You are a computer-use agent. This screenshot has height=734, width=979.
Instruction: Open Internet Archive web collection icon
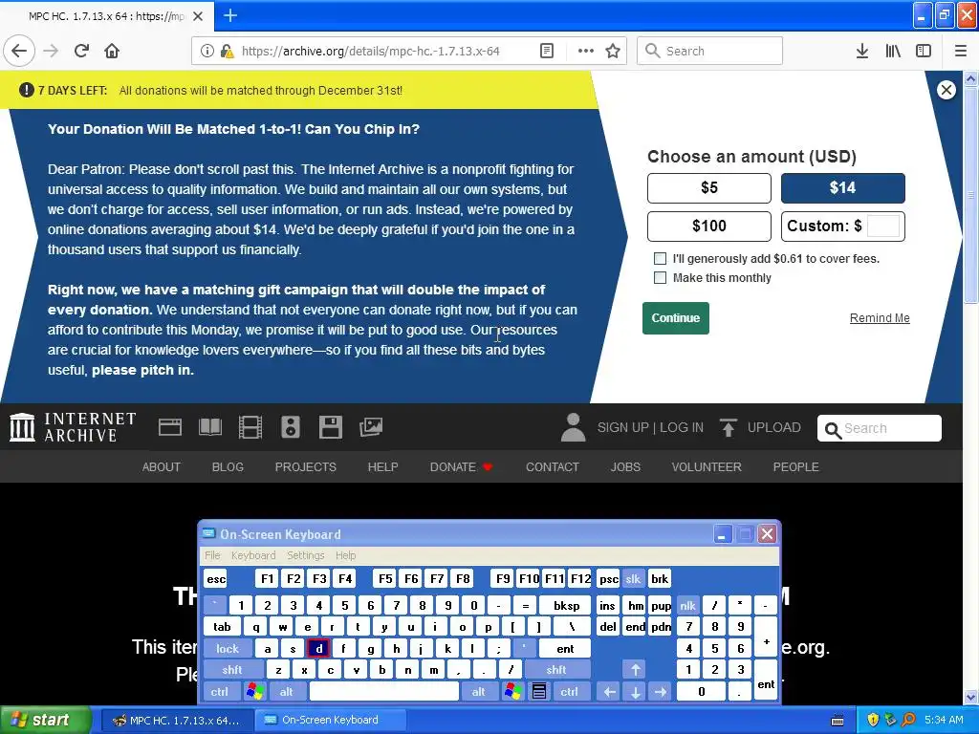click(170, 427)
